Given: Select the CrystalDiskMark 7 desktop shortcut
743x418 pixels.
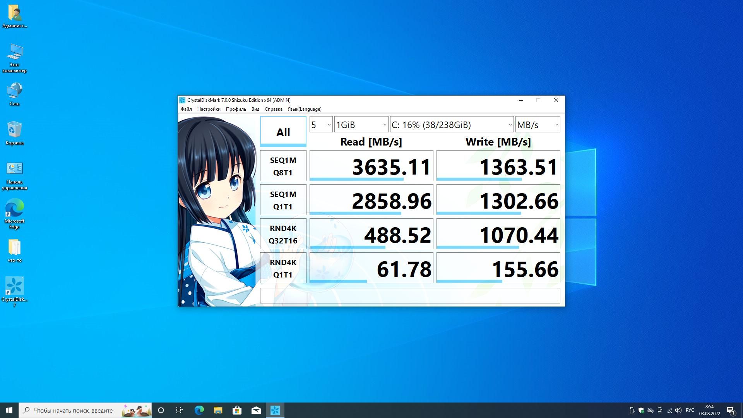Looking at the screenshot, I should [15, 292].
